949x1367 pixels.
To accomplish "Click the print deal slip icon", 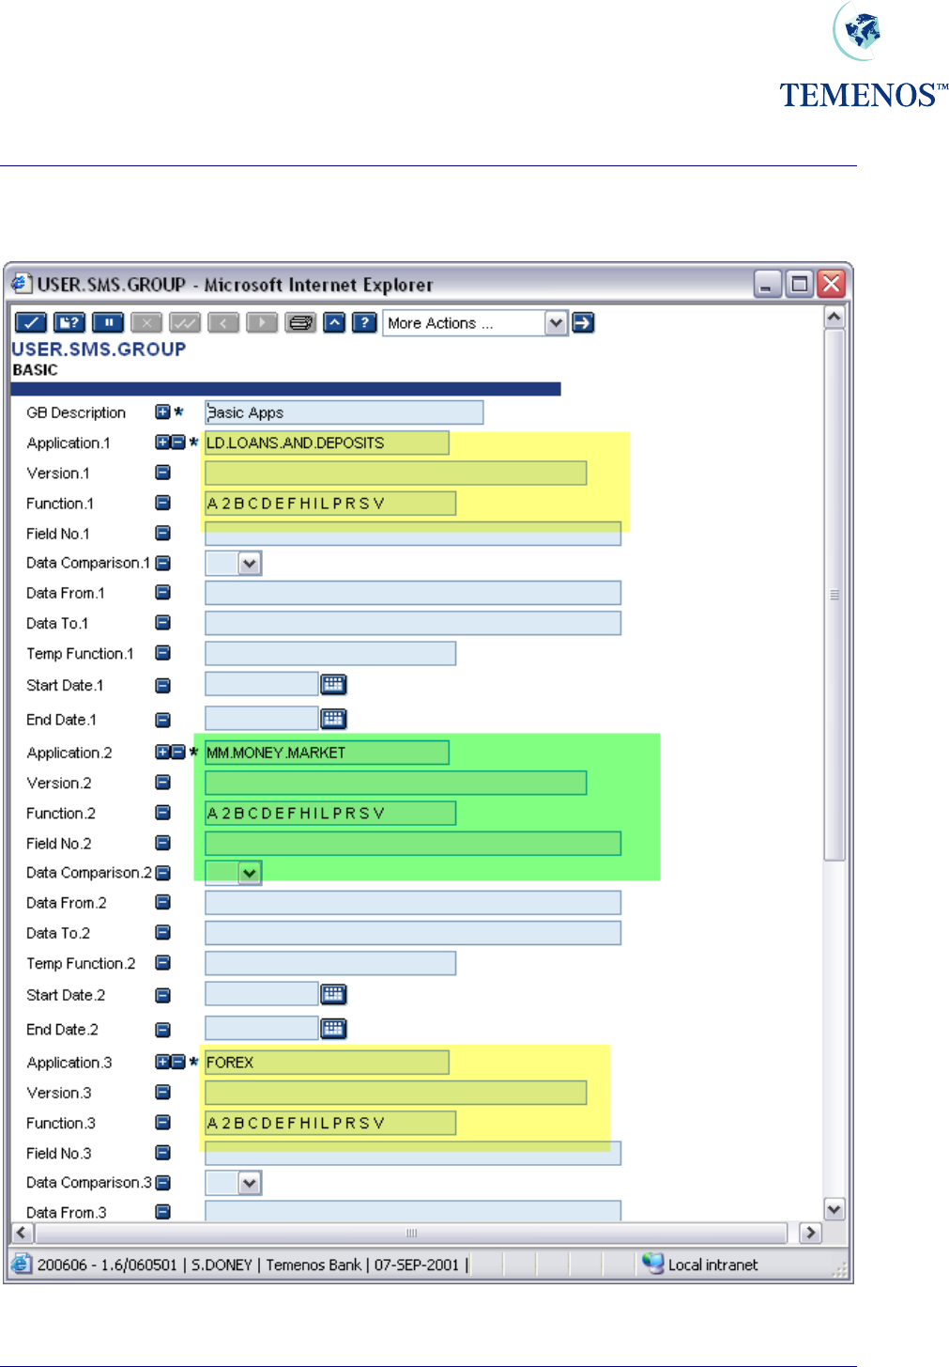I will [x=300, y=323].
